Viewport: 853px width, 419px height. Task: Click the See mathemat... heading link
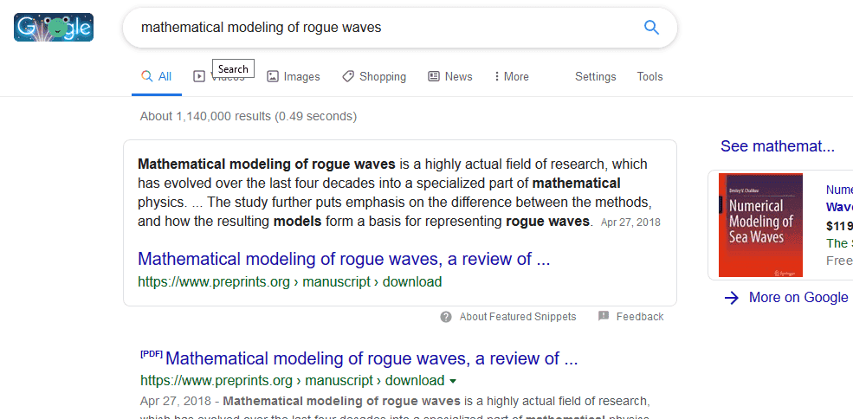[x=778, y=146]
